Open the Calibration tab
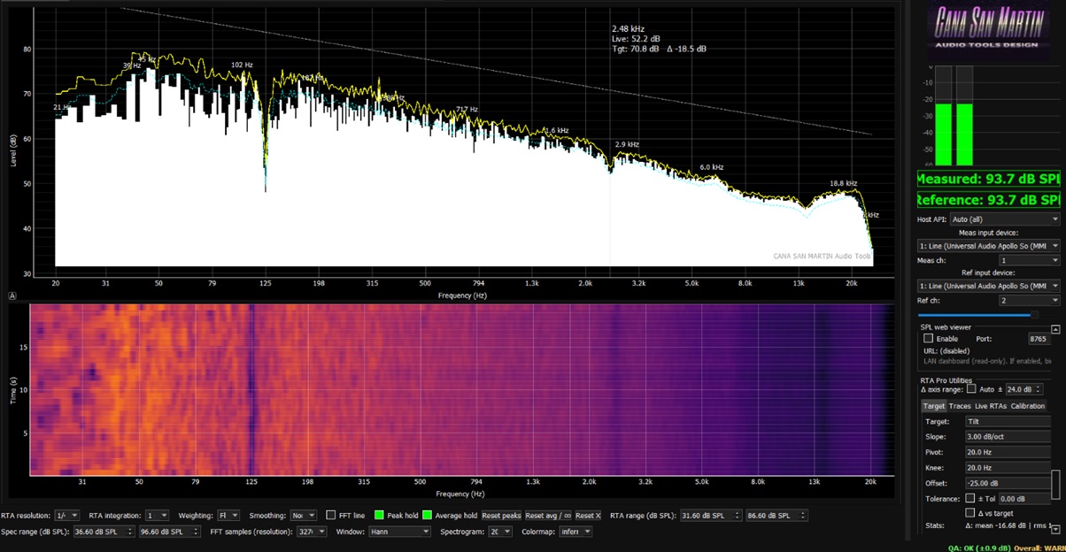This screenshot has height=552, width=1066. pyautogui.click(x=1027, y=406)
